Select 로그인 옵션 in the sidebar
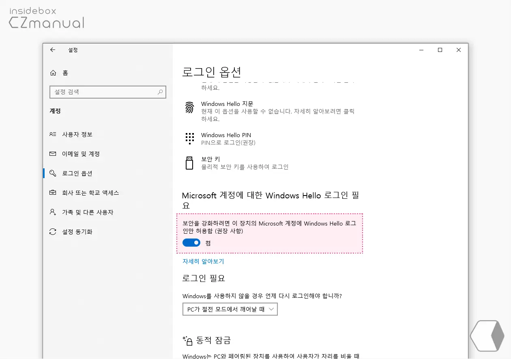The height and width of the screenshot is (359, 511). pos(77,173)
